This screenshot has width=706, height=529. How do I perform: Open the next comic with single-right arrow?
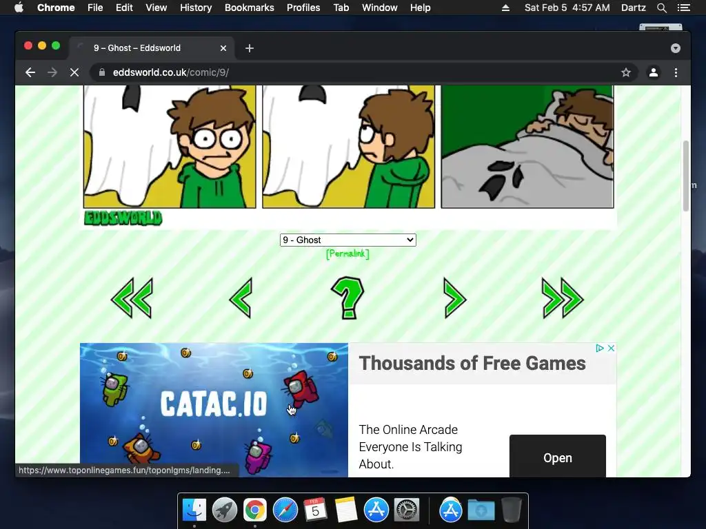[x=454, y=298]
